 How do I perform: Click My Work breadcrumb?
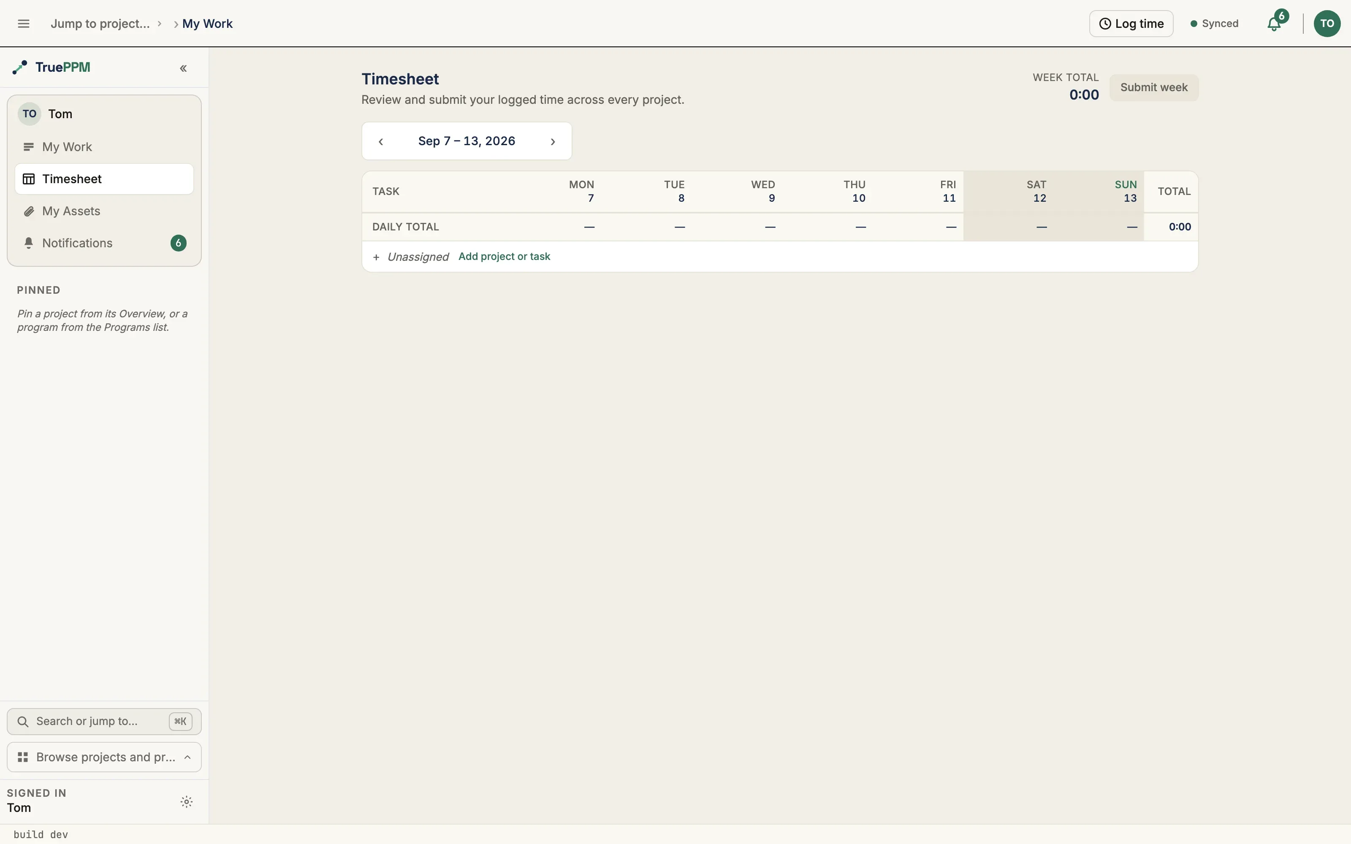tap(207, 24)
